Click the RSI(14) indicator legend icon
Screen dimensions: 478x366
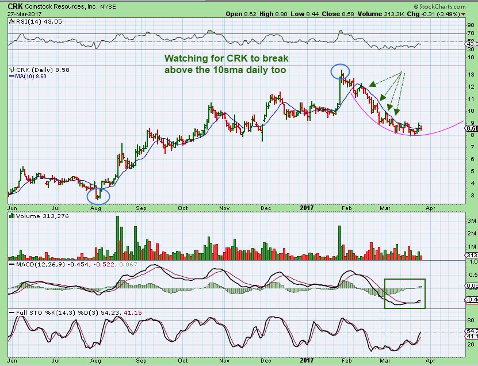(x=10, y=21)
